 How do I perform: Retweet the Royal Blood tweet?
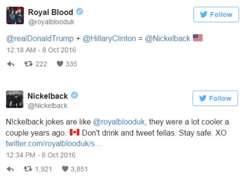[28, 64]
